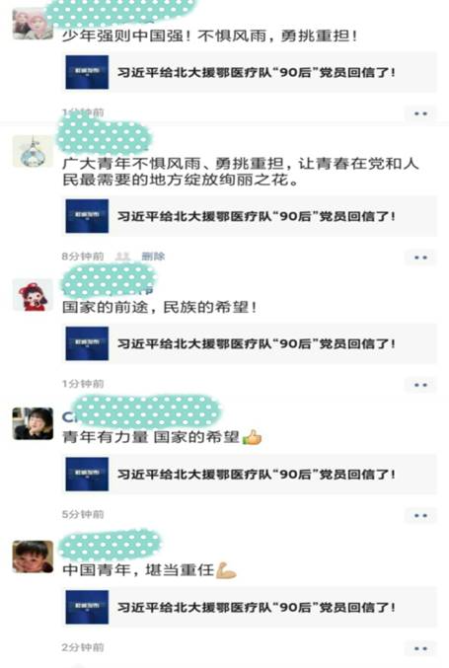Tap avatar of woman in black clothing
Viewport: 449px width, 668px height.
coord(33,423)
